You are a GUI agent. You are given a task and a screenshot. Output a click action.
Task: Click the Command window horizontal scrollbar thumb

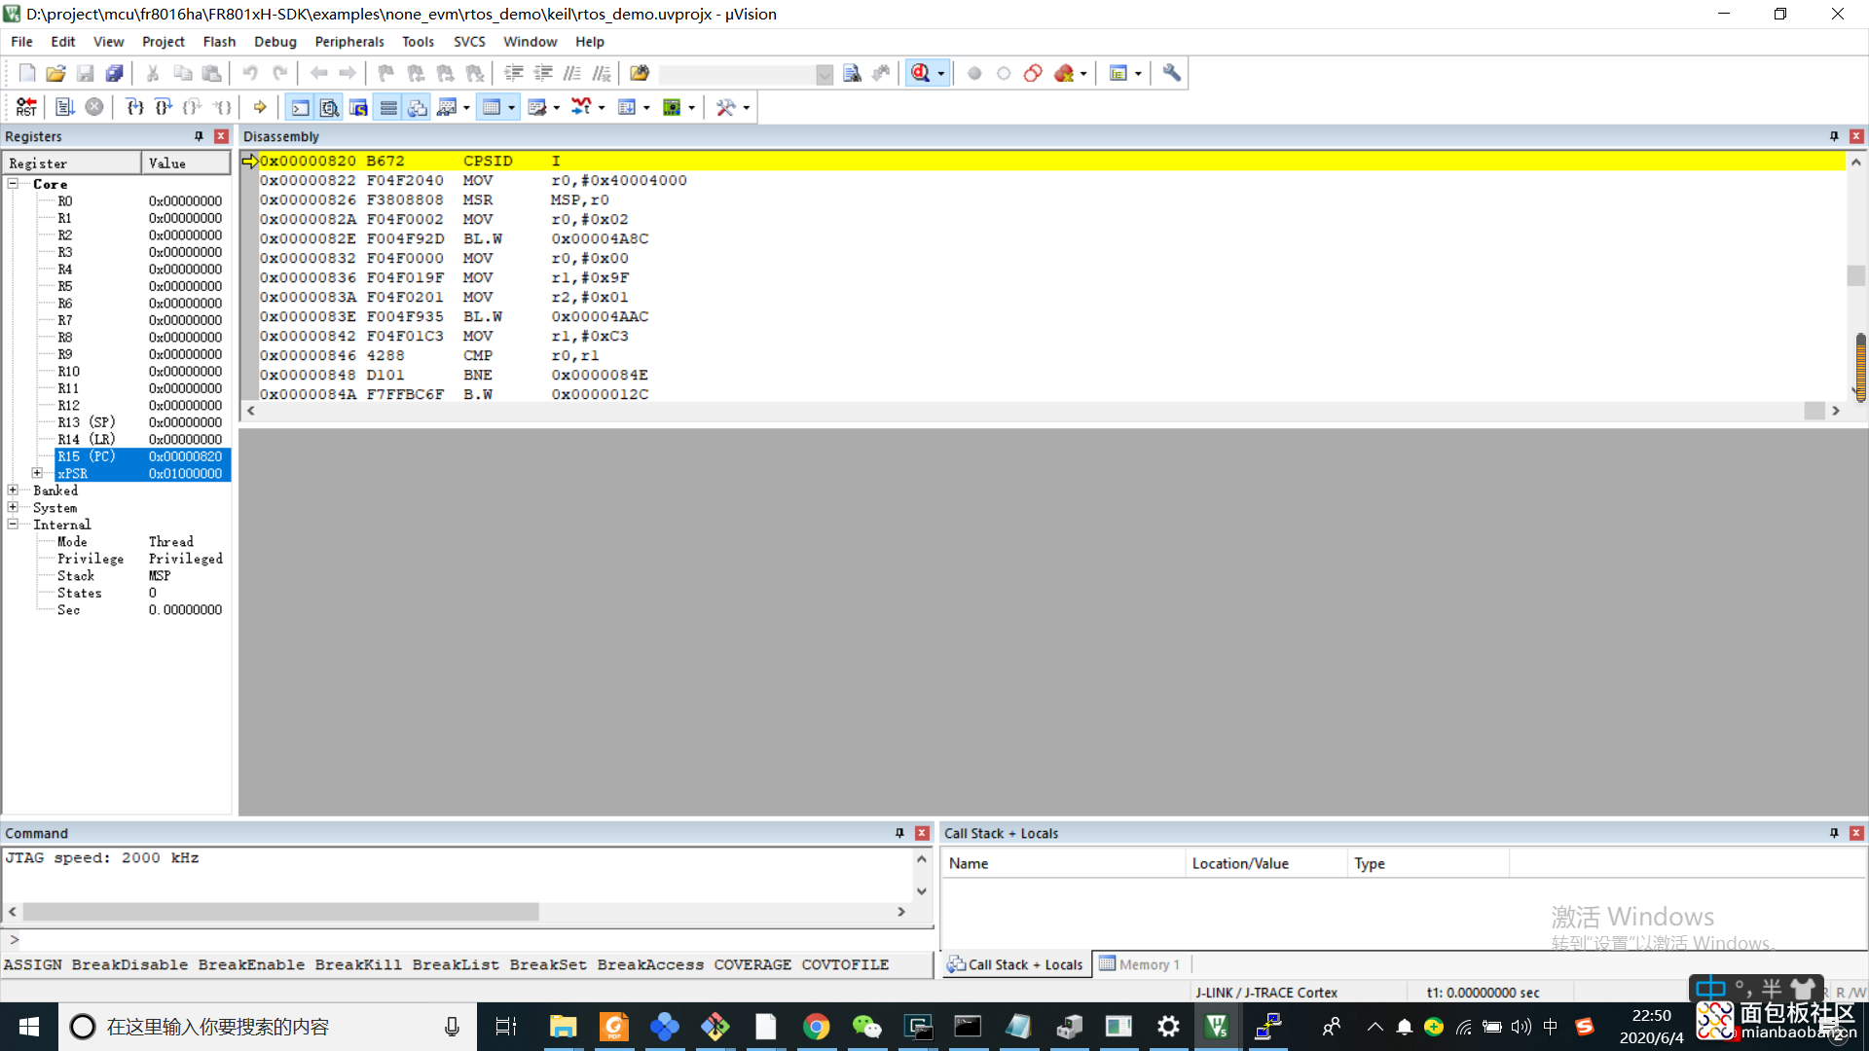(x=280, y=912)
